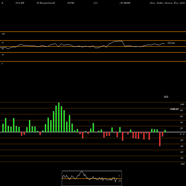Click the RSI line peak near 70

[x=120, y=41]
